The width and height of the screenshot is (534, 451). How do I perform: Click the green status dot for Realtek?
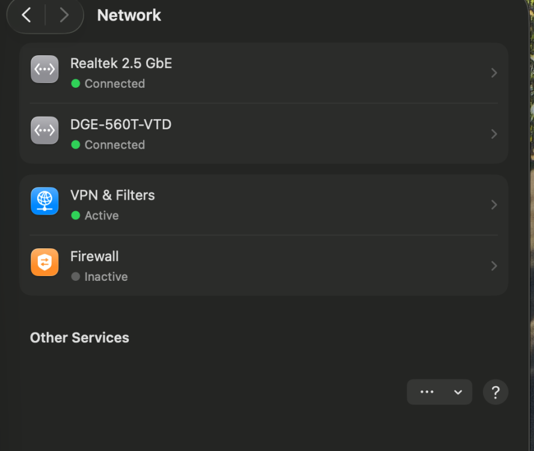76,84
